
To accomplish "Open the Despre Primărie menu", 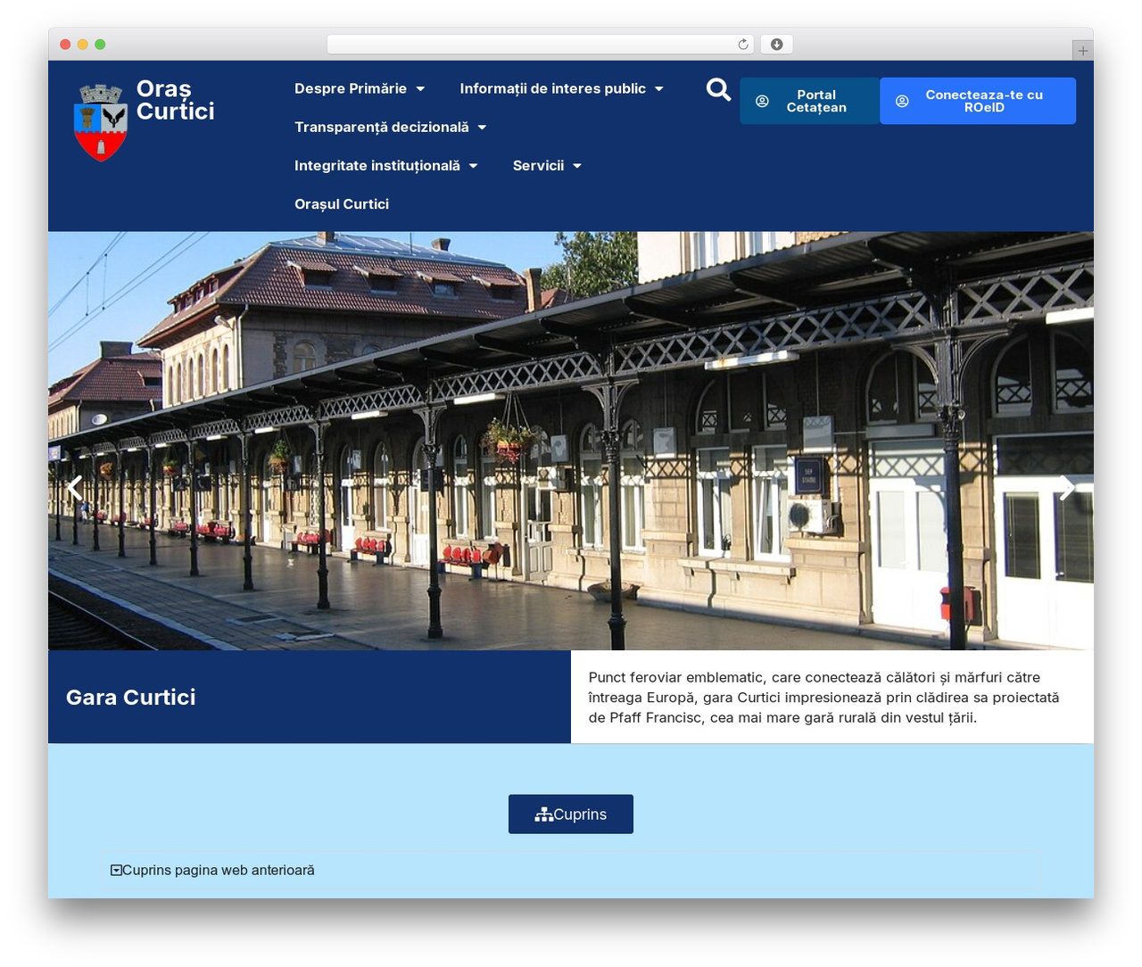I will pos(351,89).
